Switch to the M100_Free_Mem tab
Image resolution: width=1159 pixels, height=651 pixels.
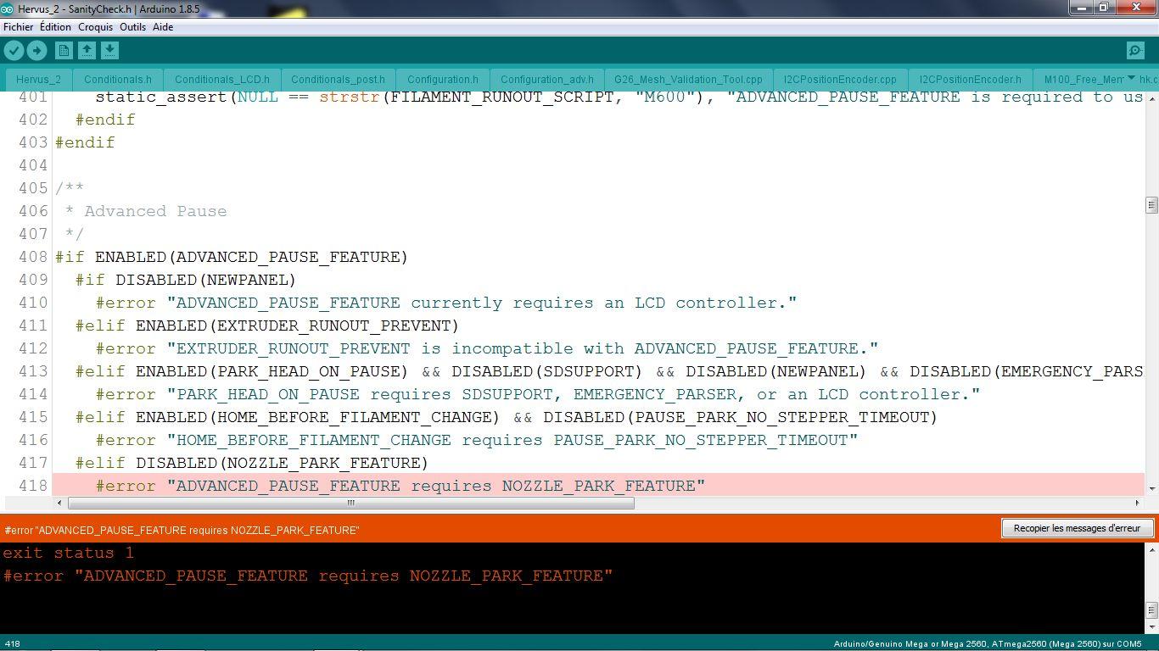[x=1083, y=80]
